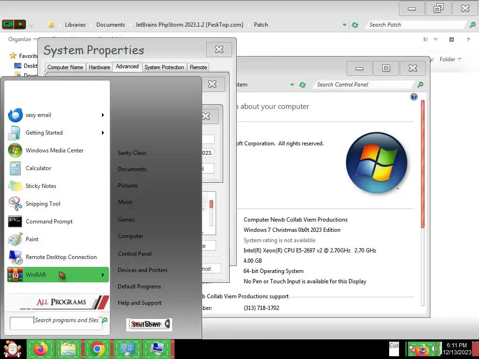Open the Command Prompt icon
Viewport: 479px width, 359px height.
(x=15, y=221)
